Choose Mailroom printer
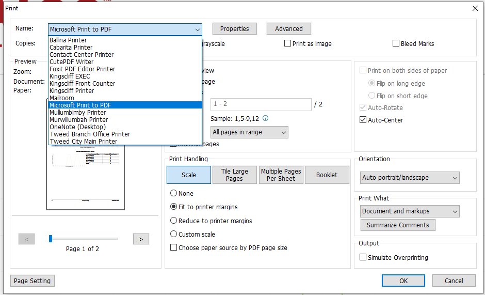This screenshot has height=295, width=485. click(125, 98)
